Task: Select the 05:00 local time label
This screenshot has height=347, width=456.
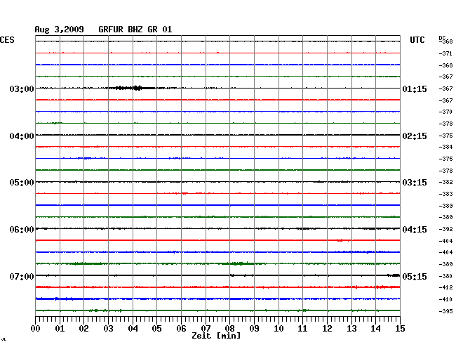Action: tap(22, 183)
